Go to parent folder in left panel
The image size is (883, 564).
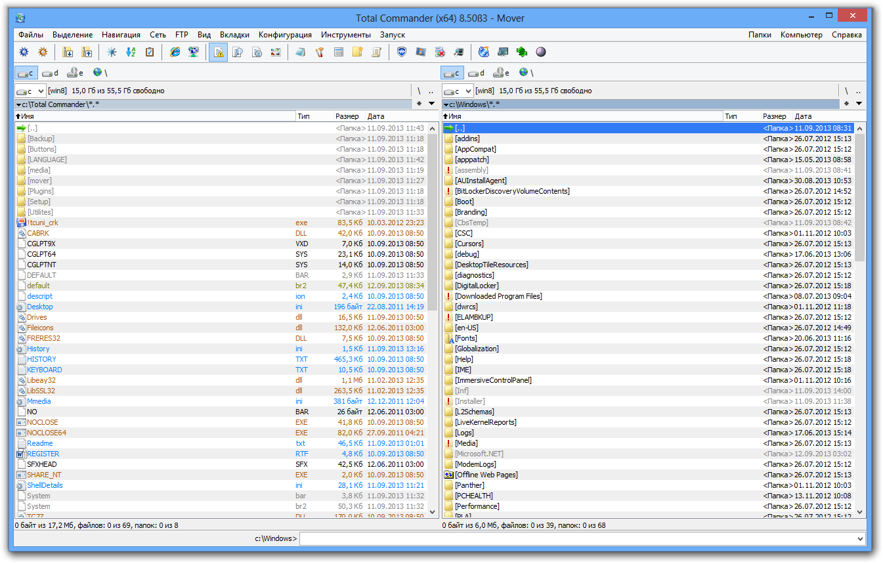431,91
